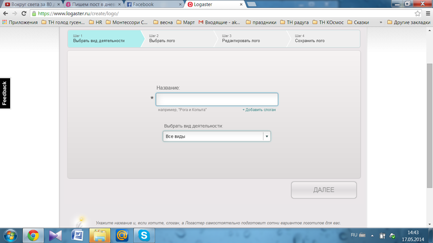Open the Feedback side tab
The image size is (433, 243).
point(4,93)
